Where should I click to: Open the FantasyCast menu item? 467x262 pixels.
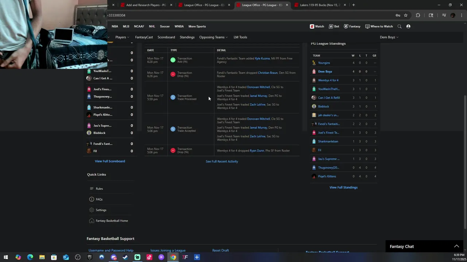tap(144, 37)
